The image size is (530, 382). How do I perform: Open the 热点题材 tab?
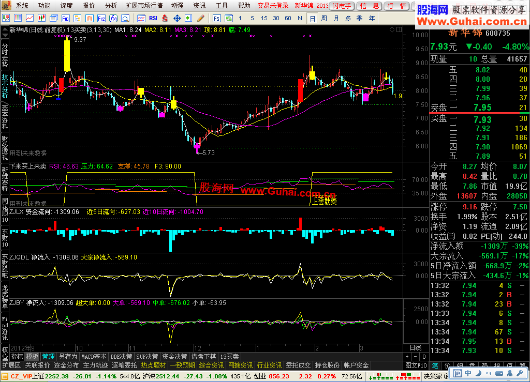click(x=153, y=365)
